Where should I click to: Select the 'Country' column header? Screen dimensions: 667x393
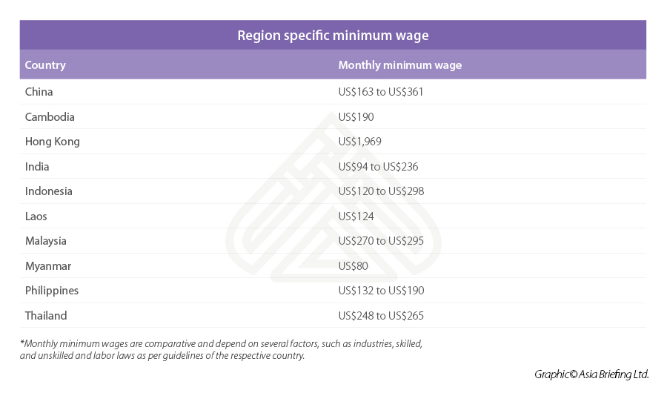click(x=45, y=65)
